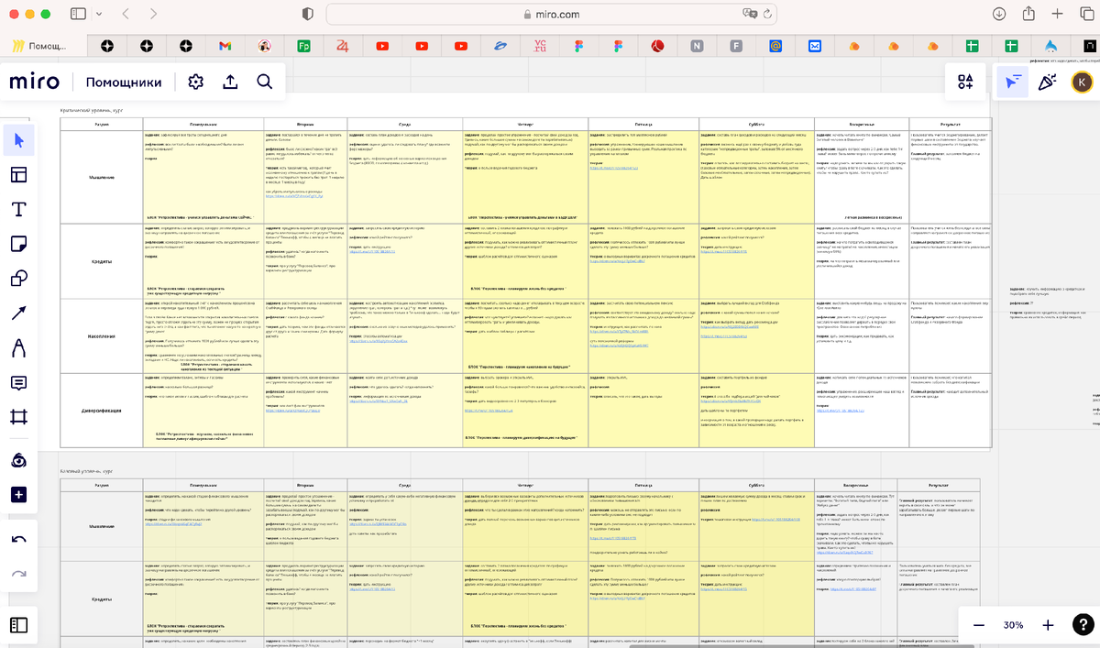Export the board with upload icon

(x=230, y=82)
